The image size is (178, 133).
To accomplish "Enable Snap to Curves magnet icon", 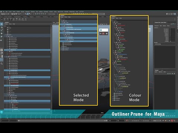I will 37,14.
